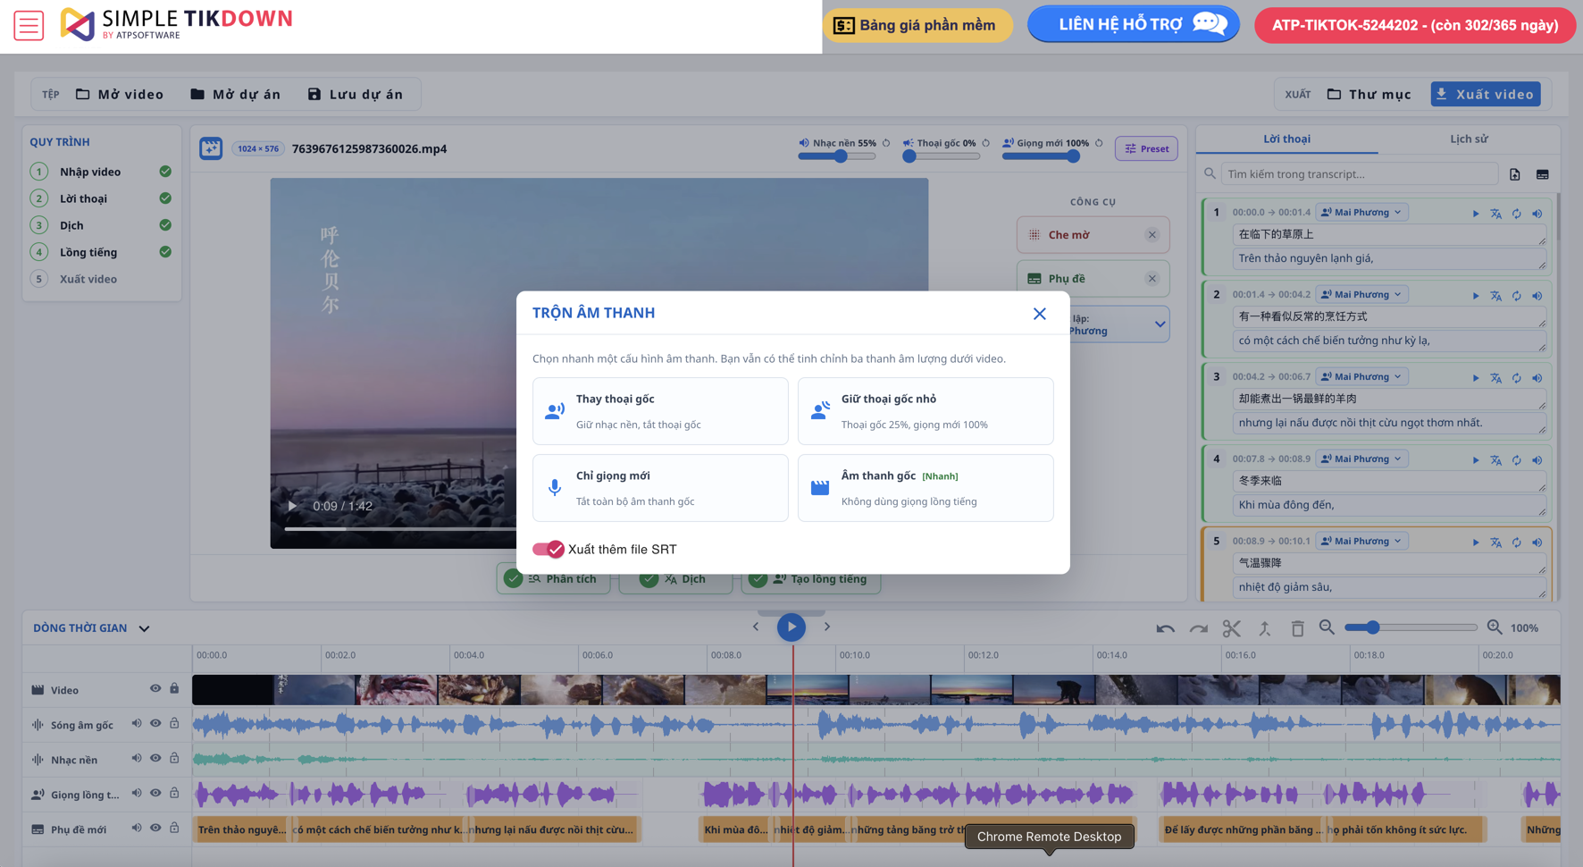Click transcript search field

pyautogui.click(x=1359, y=174)
